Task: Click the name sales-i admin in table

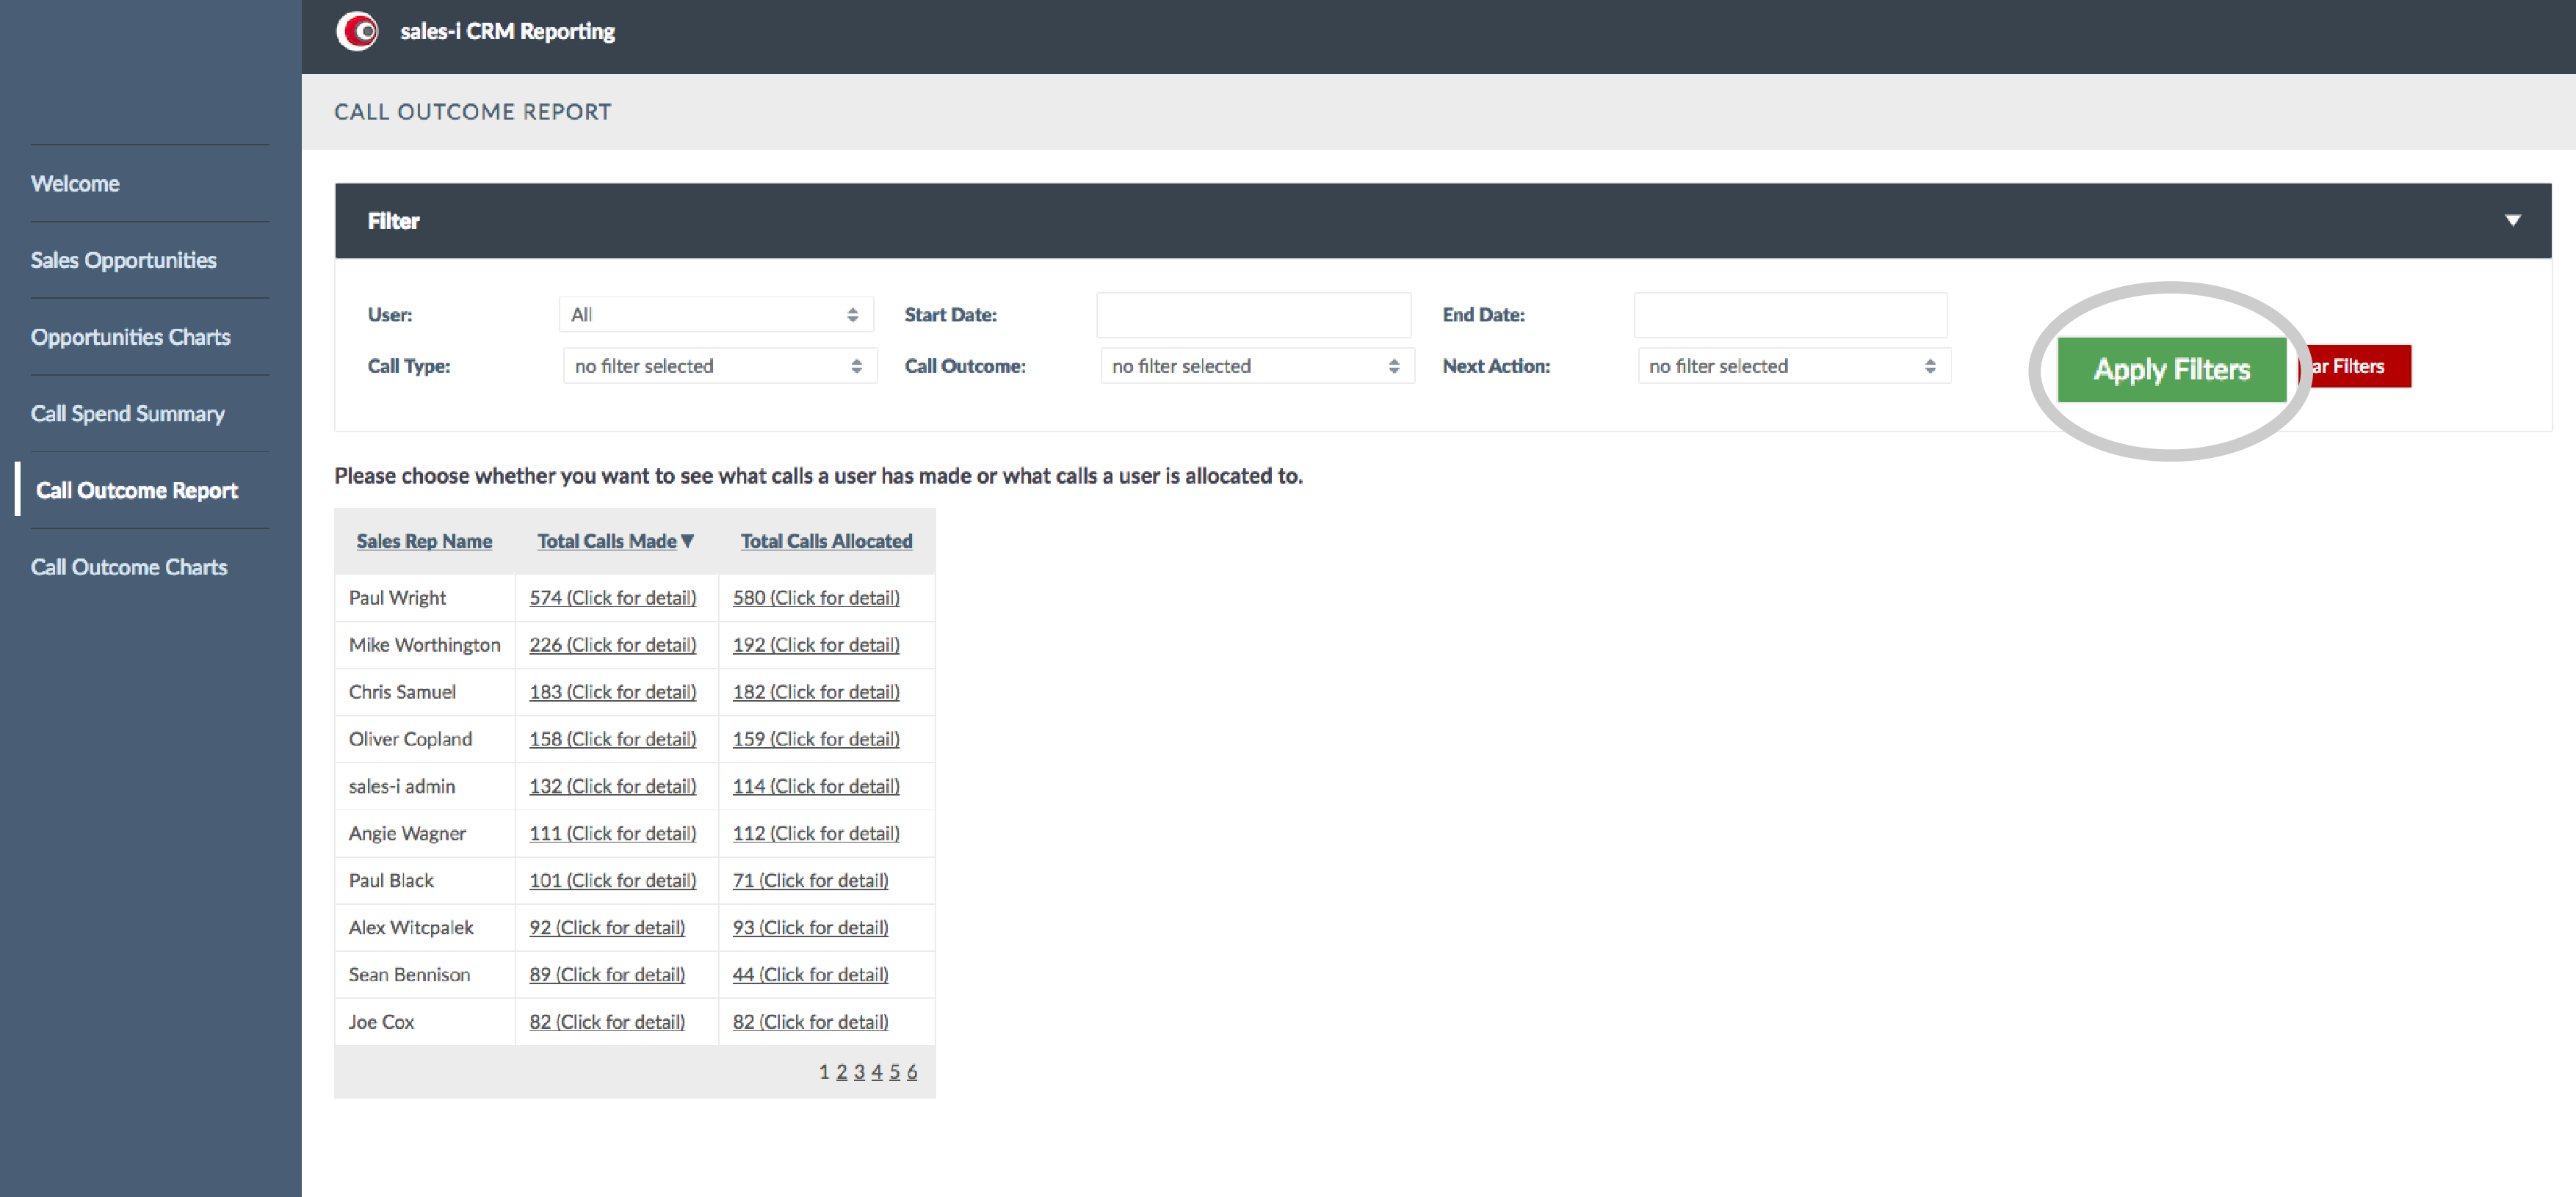Action: [401, 786]
